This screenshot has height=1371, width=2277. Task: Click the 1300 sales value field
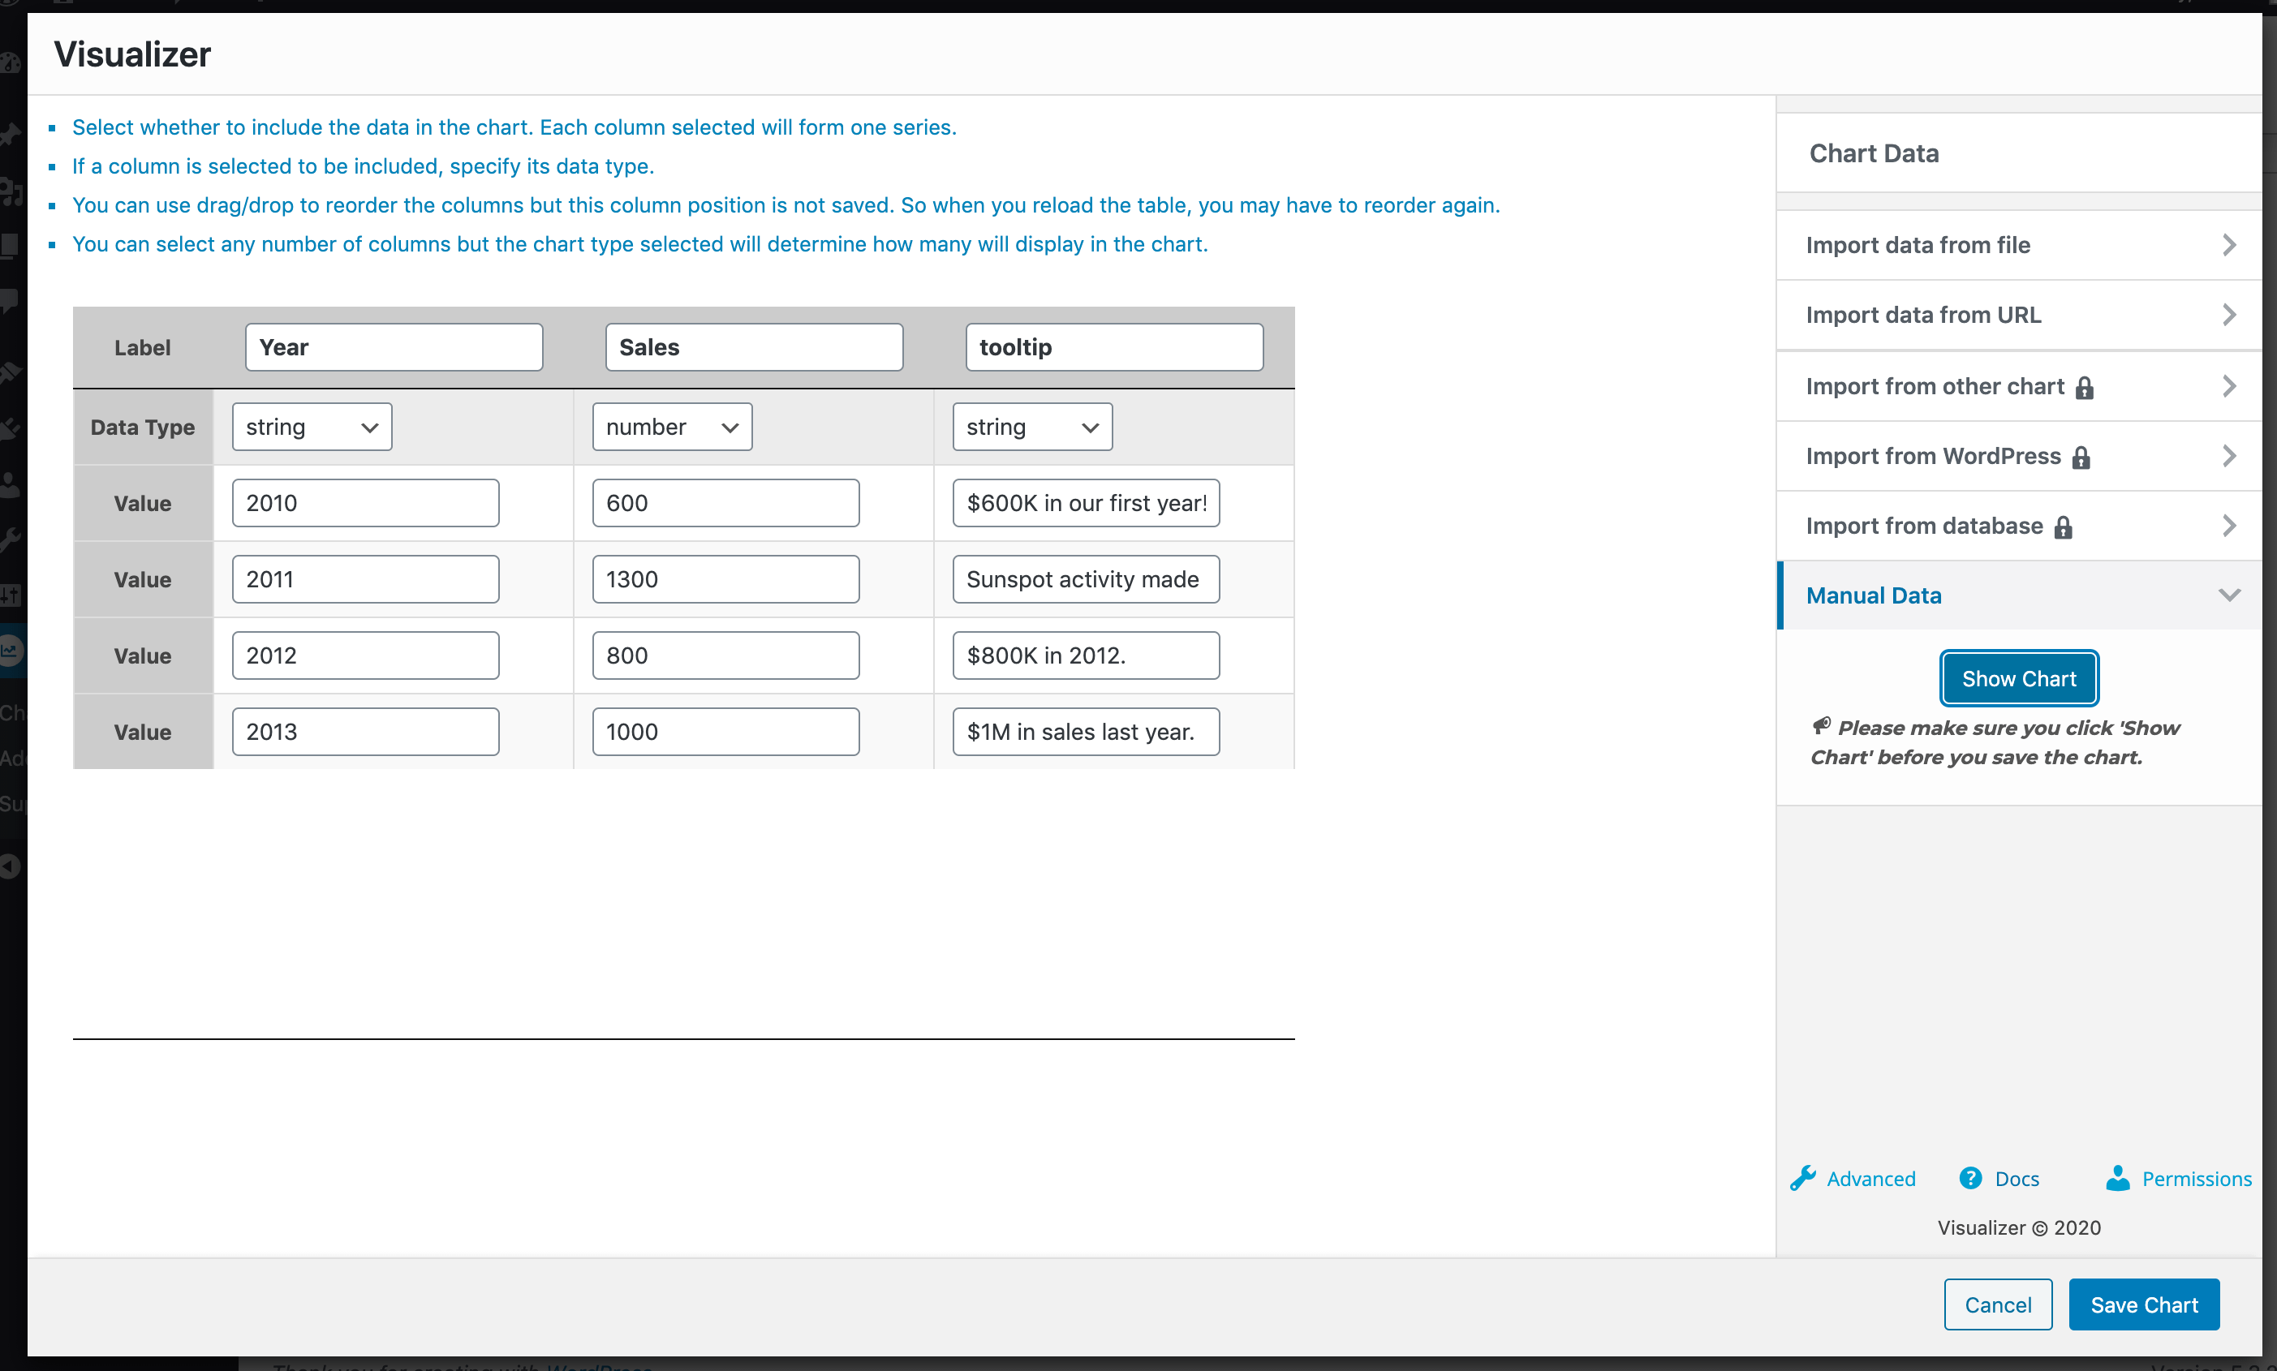tap(725, 579)
